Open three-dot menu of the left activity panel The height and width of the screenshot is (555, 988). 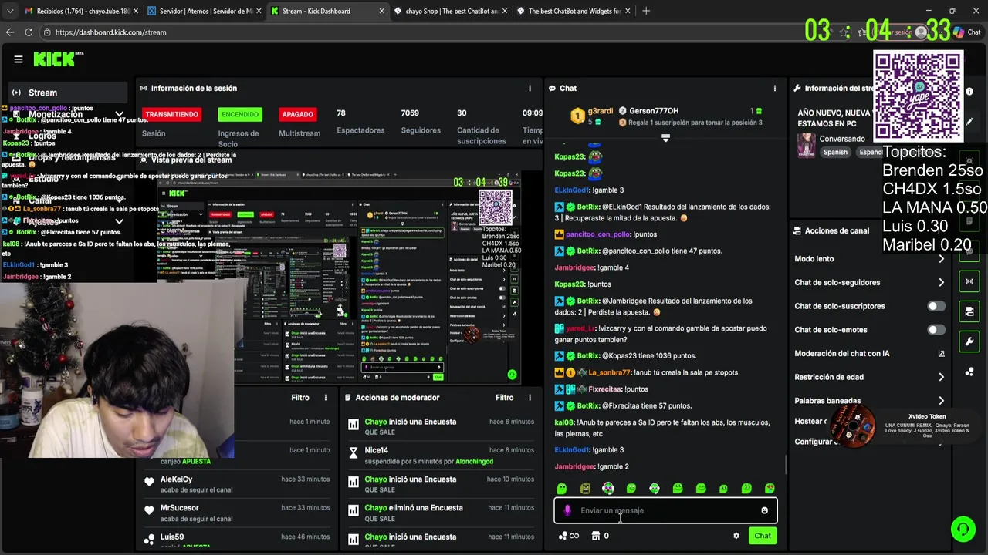pos(326,398)
